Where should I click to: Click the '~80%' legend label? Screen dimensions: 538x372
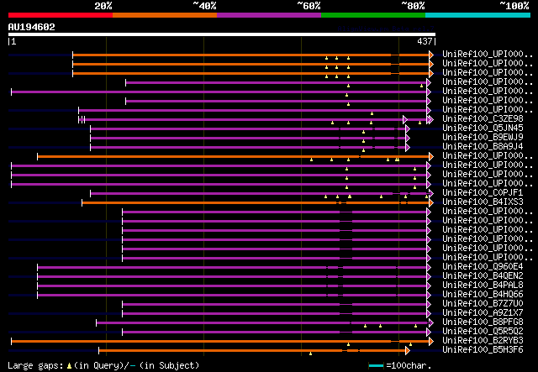(413, 6)
